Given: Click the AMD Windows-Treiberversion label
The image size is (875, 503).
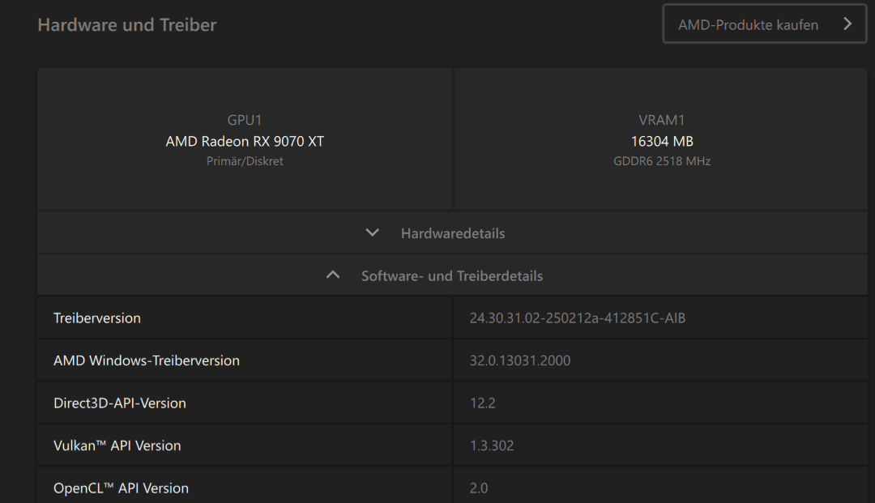Looking at the screenshot, I should (x=147, y=360).
